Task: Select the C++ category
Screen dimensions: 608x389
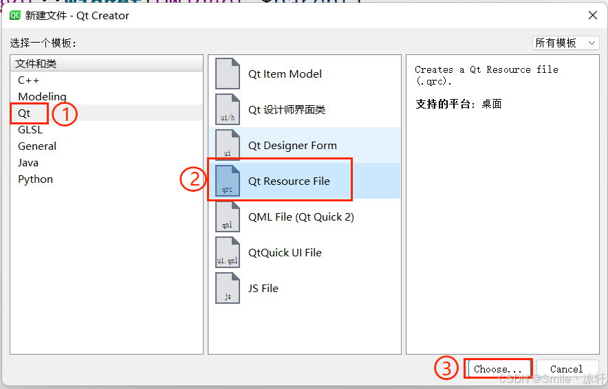Action: coord(106,80)
